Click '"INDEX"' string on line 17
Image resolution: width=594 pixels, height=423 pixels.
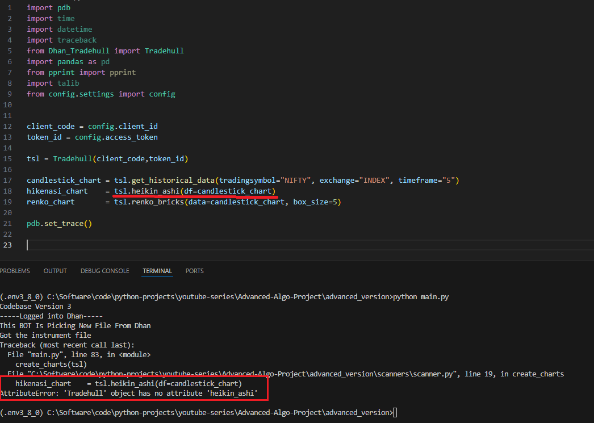pos(374,180)
